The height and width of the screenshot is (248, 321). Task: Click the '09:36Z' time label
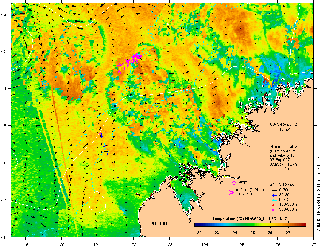(x=283, y=129)
